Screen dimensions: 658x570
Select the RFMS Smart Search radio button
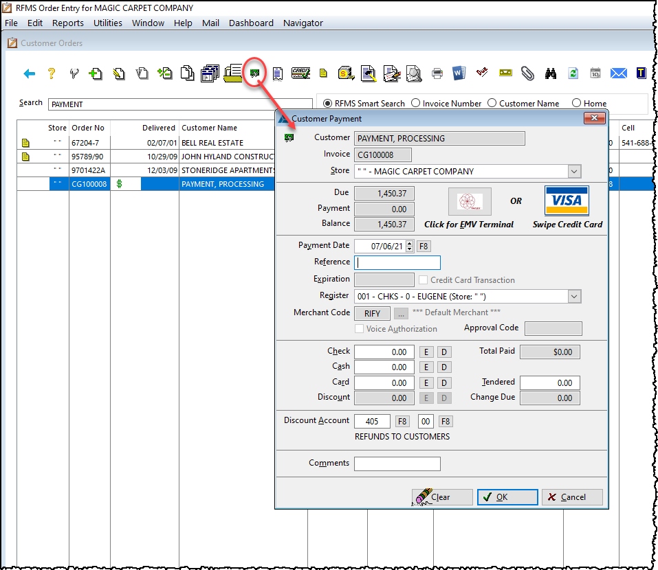327,103
